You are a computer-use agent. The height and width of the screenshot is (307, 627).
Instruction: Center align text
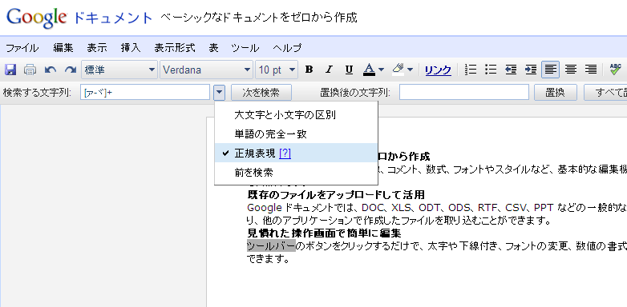[x=571, y=70]
